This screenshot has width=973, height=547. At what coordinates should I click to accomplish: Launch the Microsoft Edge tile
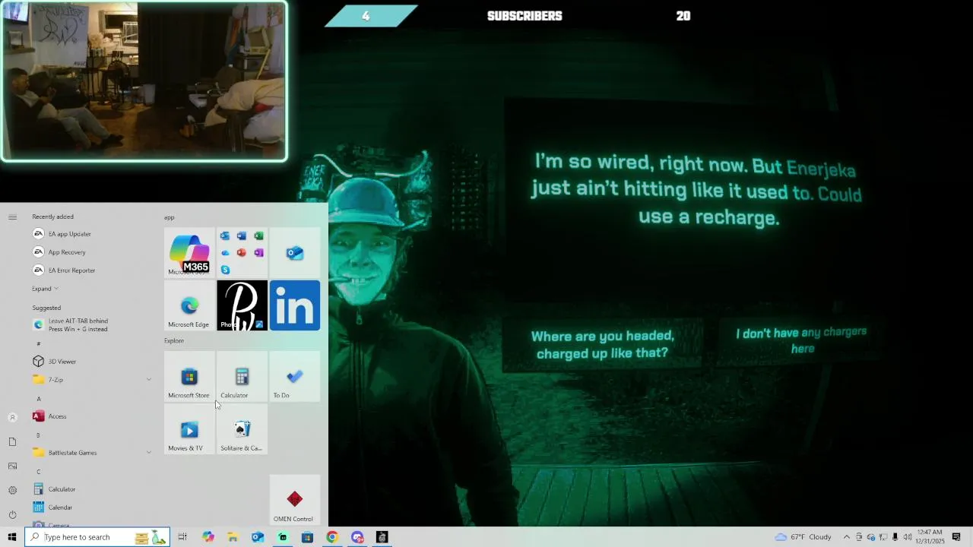[189, 305]
